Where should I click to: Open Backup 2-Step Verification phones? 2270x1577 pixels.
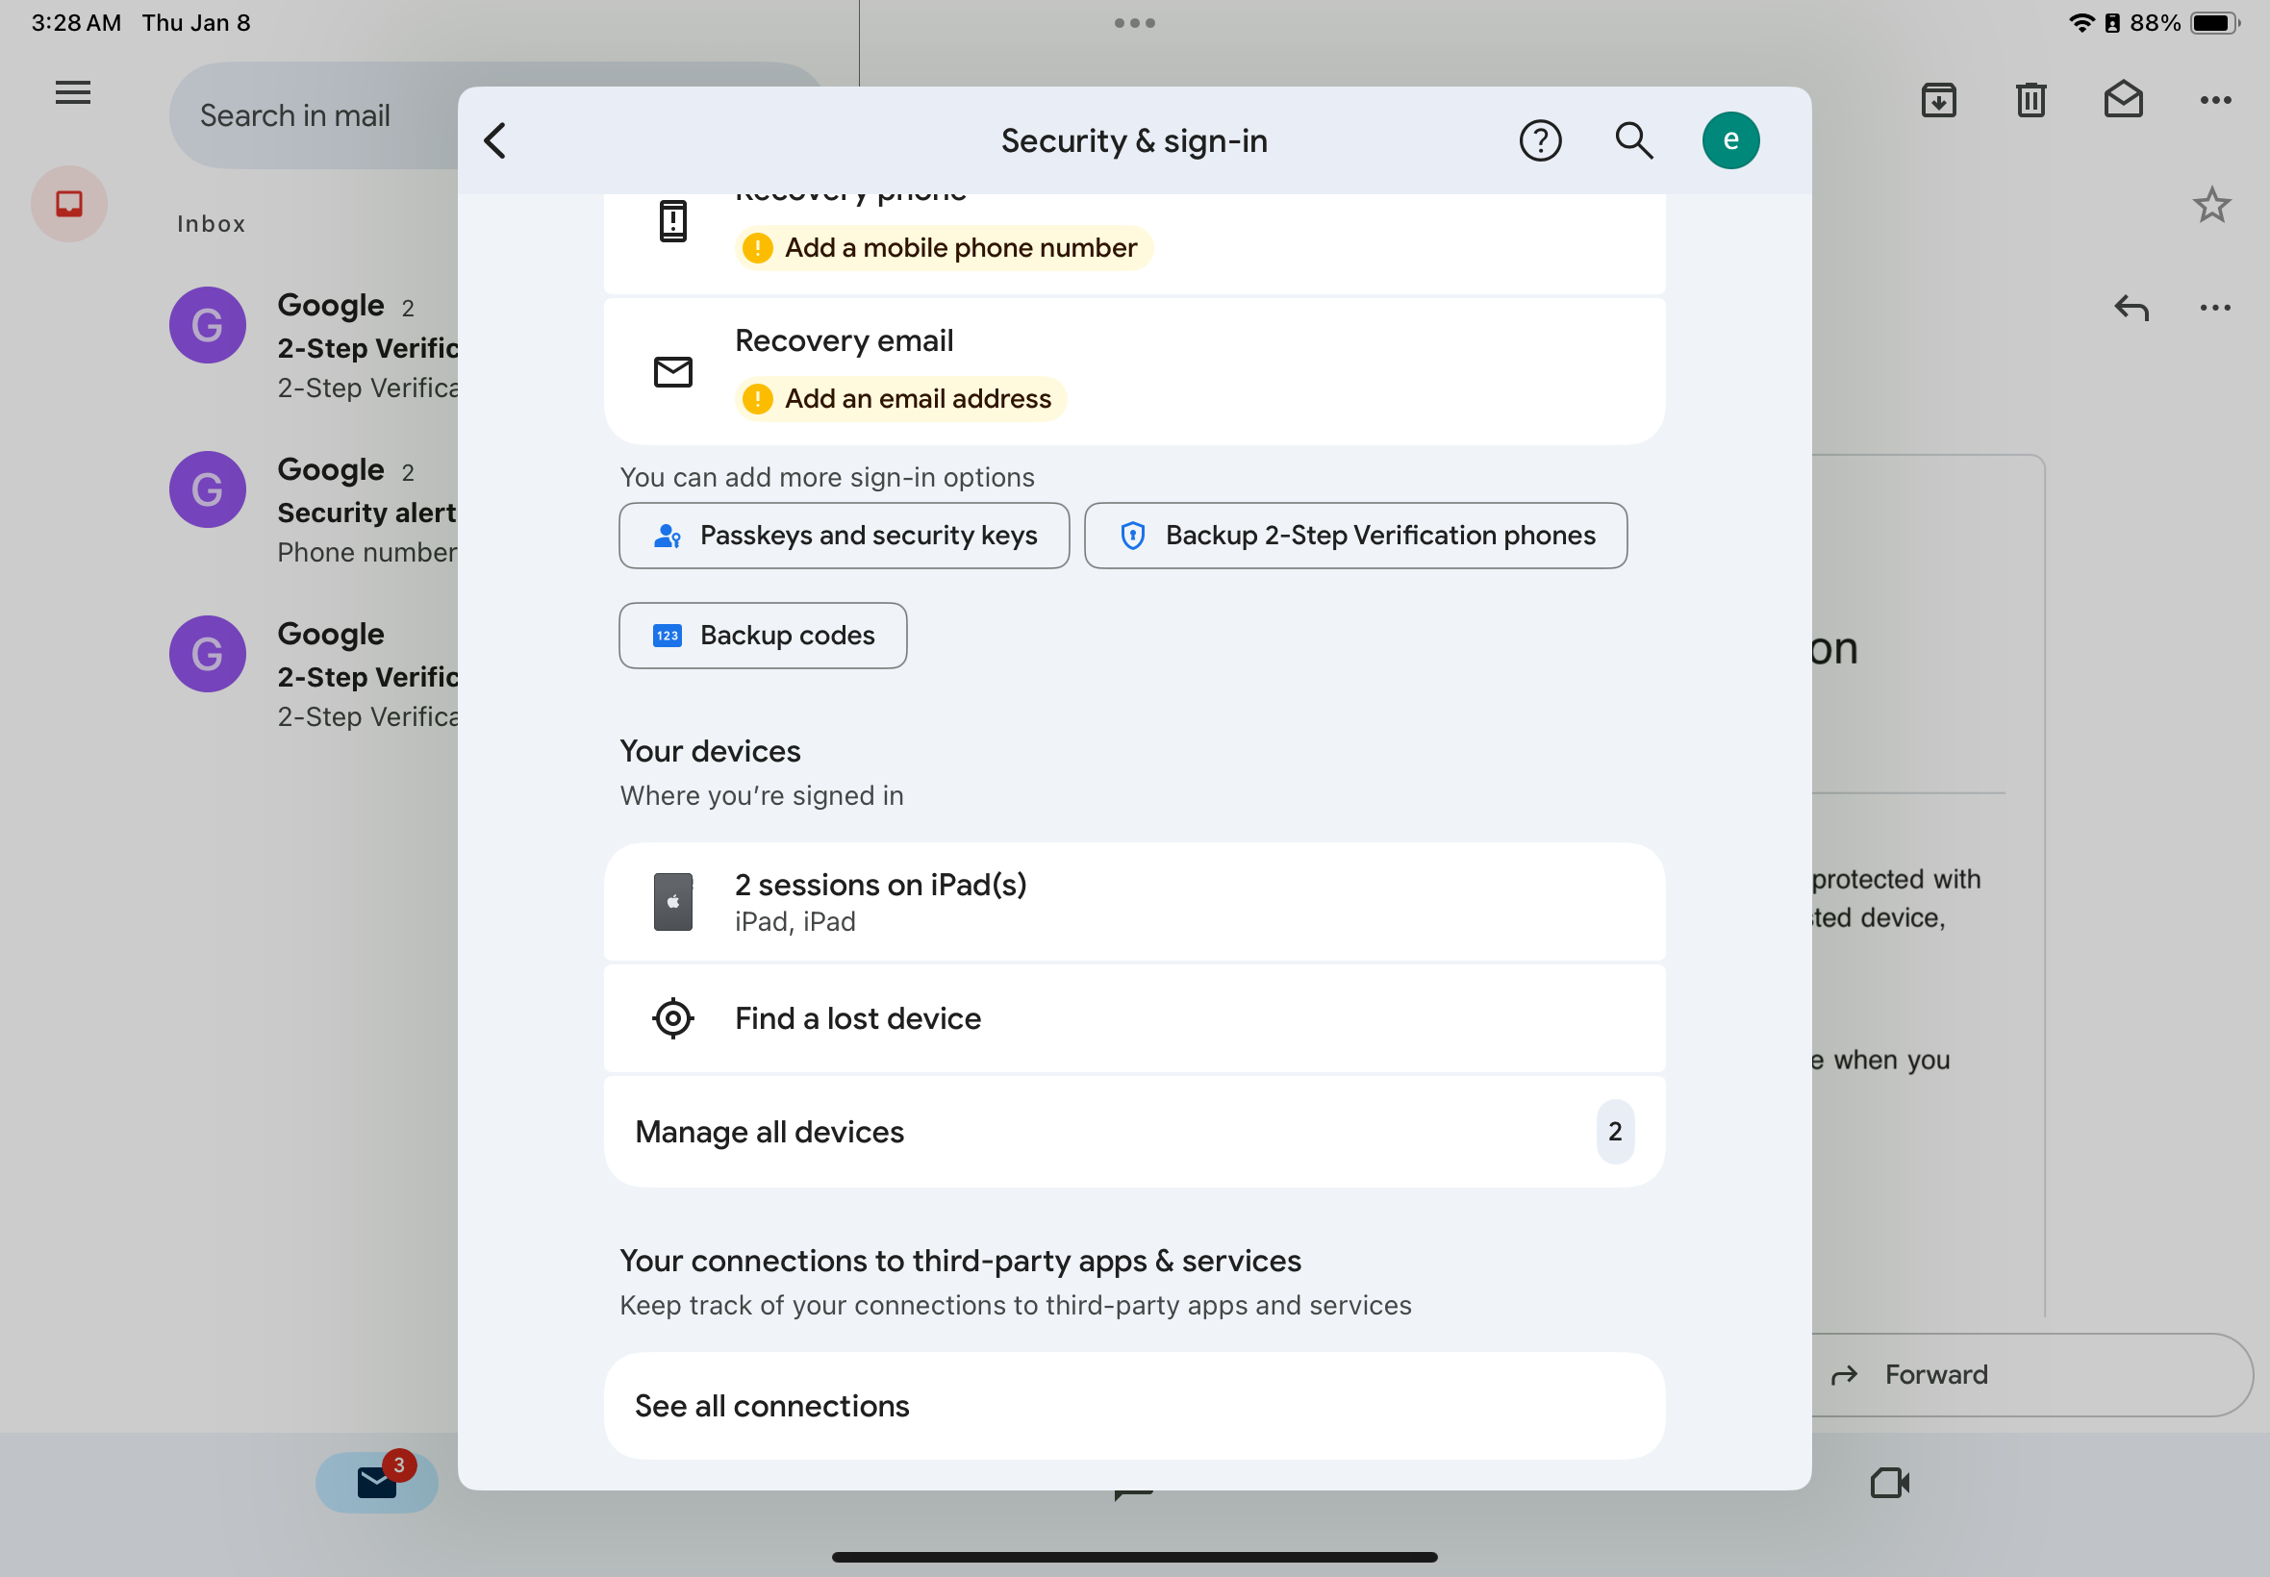tap(1356, 536)
